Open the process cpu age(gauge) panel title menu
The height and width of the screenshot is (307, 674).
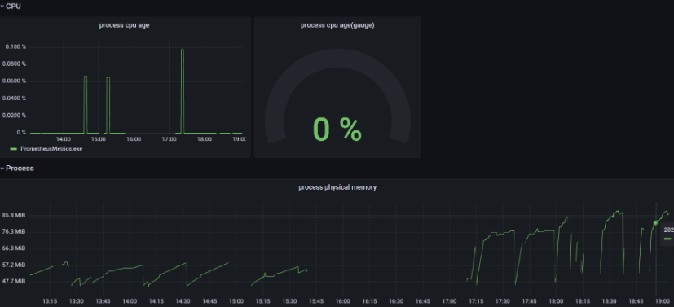pos(337,25)
